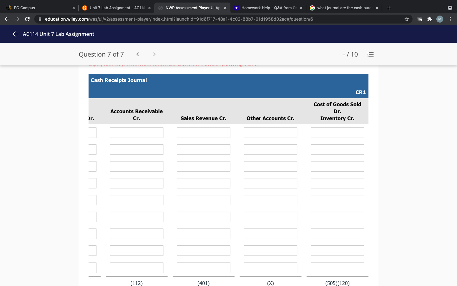Select the cash purchases Google search tab
The image size is (457, 286).
(341, 8)
